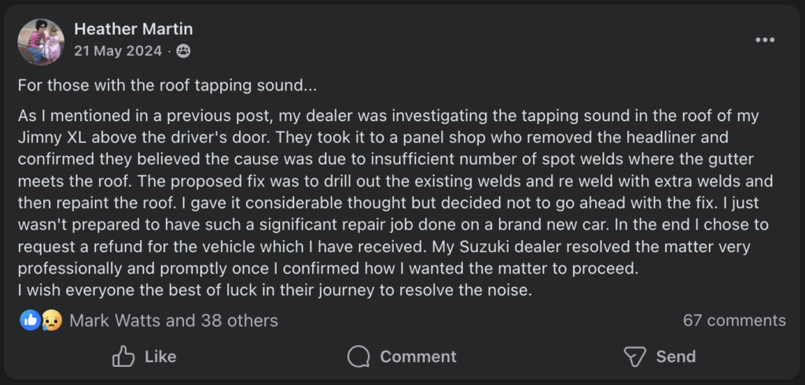View who reacted: Mark Watts and 38 others
This screenshot has height=385, width=805.
point(173,321)
